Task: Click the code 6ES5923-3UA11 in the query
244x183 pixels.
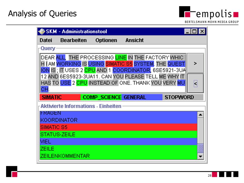Action: [79, 77]
